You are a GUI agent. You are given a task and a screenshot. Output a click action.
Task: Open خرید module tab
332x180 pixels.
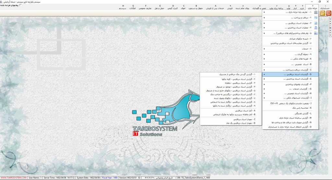click(x=302, y=7)
